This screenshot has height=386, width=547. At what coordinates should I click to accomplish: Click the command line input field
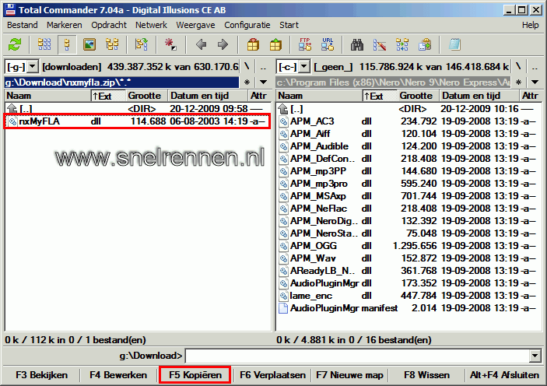tap(358, 356)
